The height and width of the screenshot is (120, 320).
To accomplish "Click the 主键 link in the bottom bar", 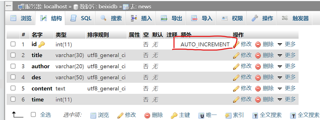I will (184, 115).
